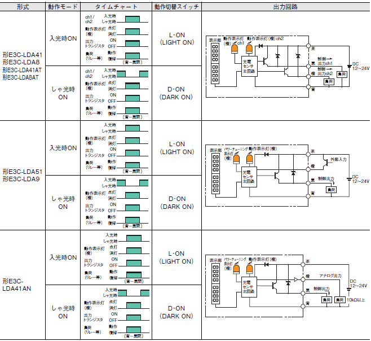Click the 出力回路 column header
Viewport: 371px width, 341px height.
285,7
